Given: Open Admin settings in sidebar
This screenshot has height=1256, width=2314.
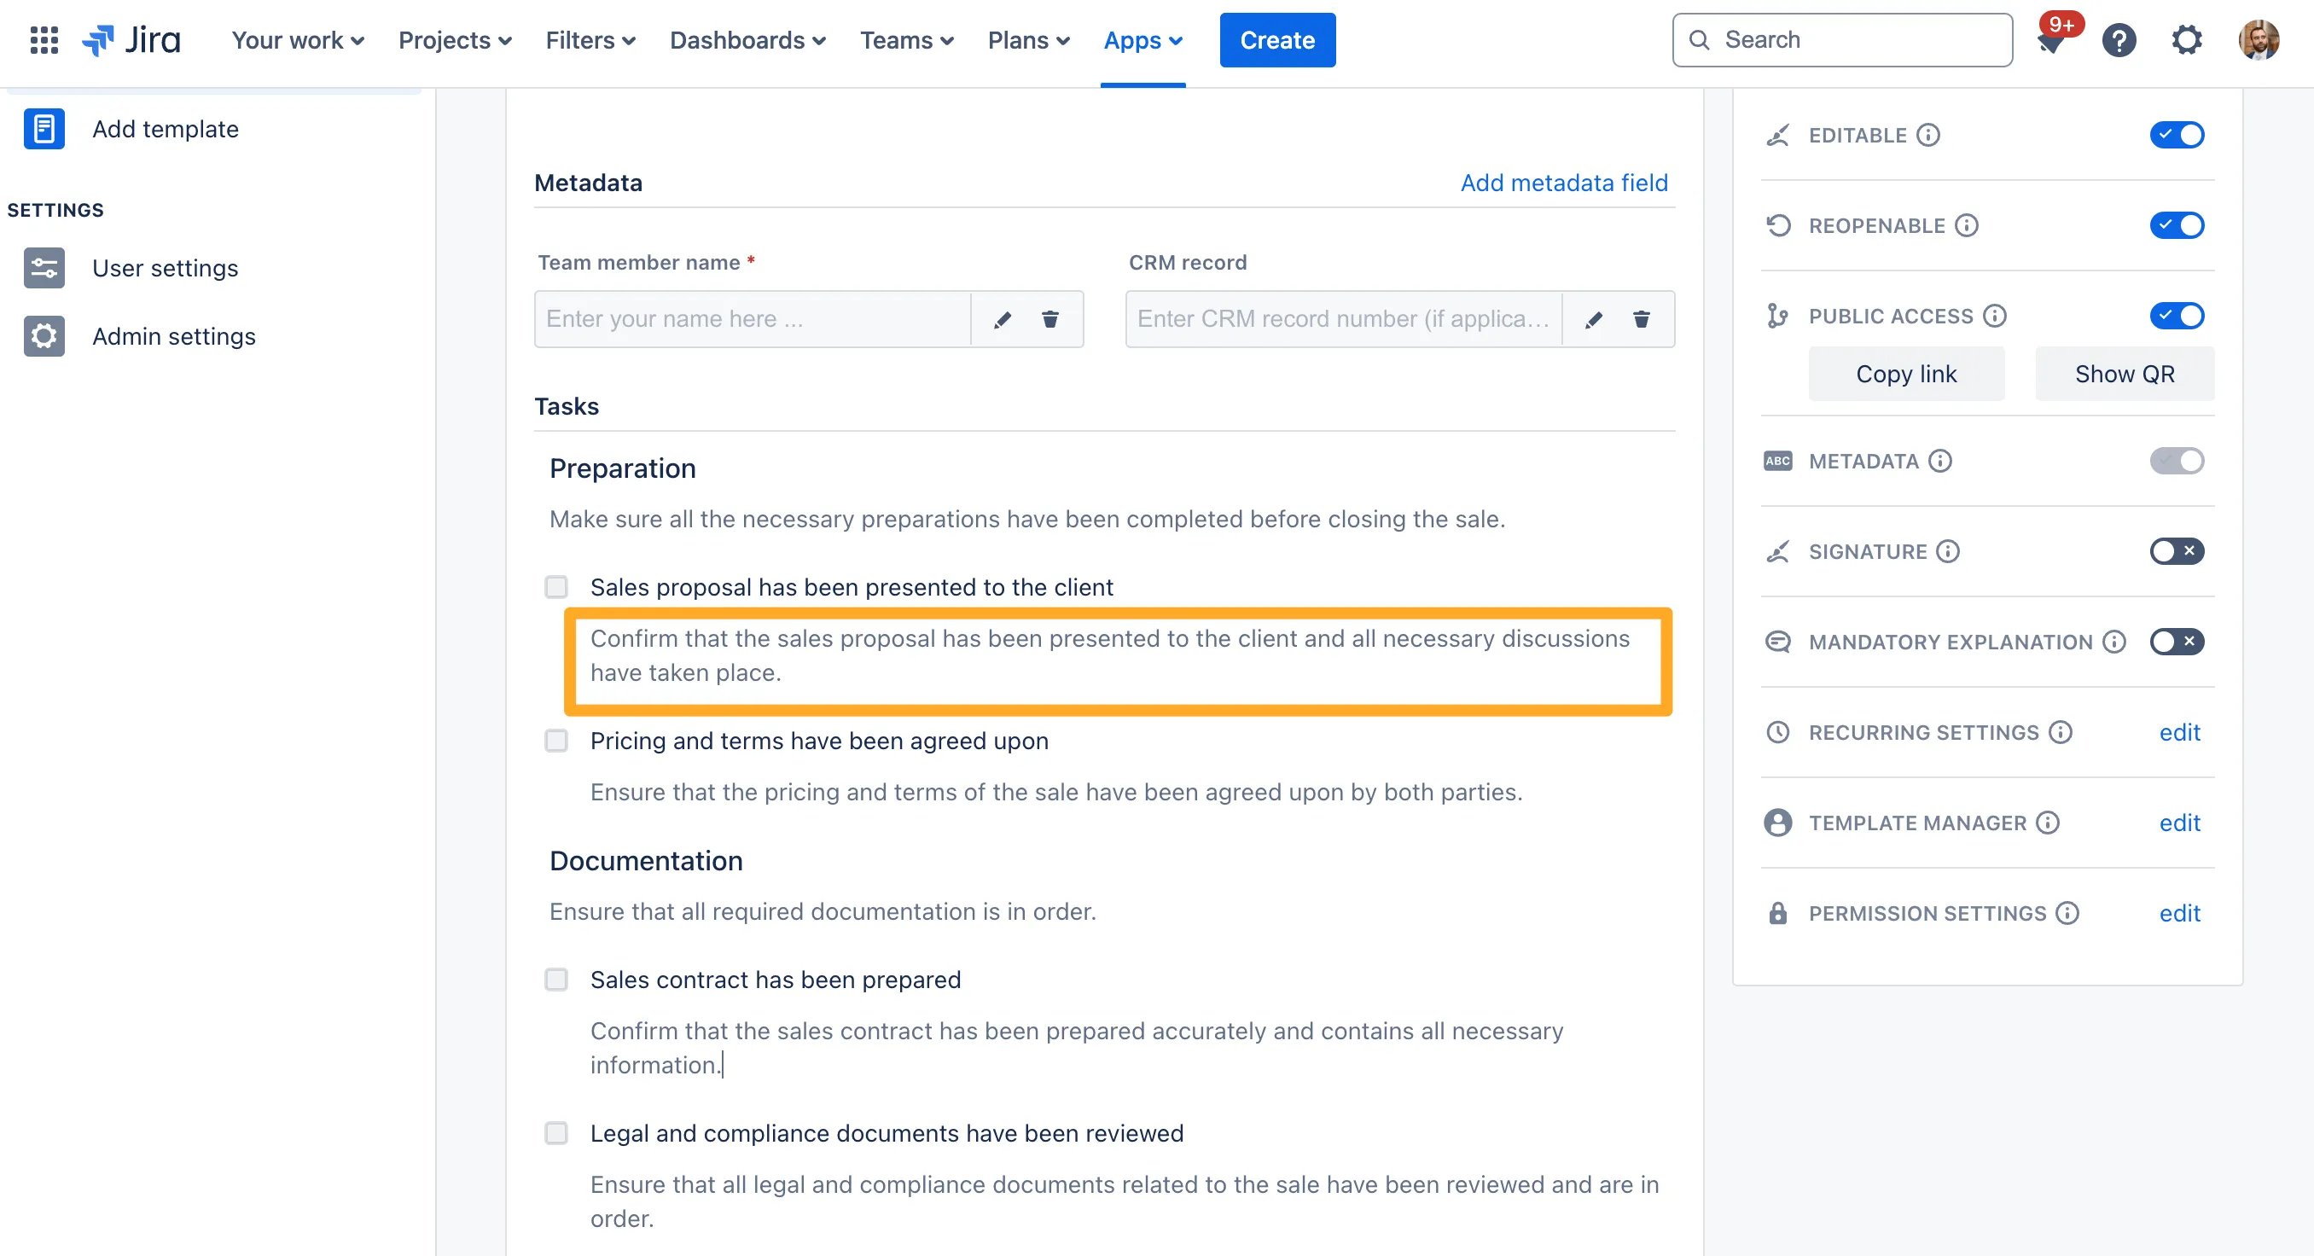Looking at the screenshot, I should pyautogui.click(x=173, y=336).
